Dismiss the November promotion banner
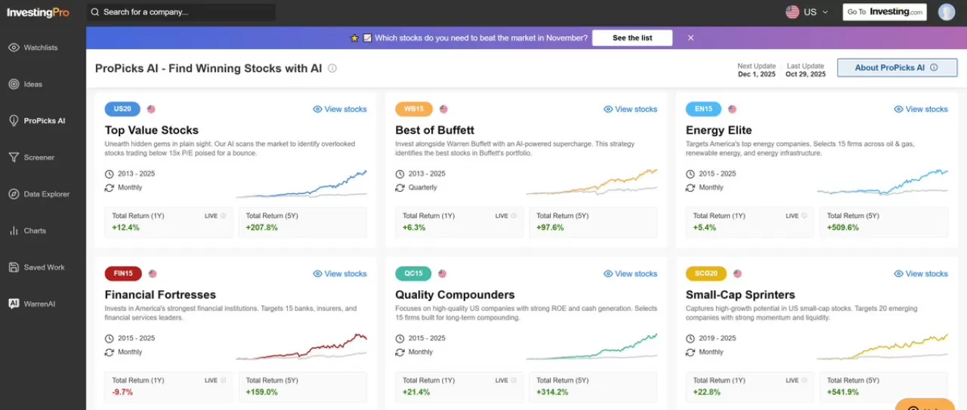Viewport: 967px width, 410px height. [x=690, y=38]
